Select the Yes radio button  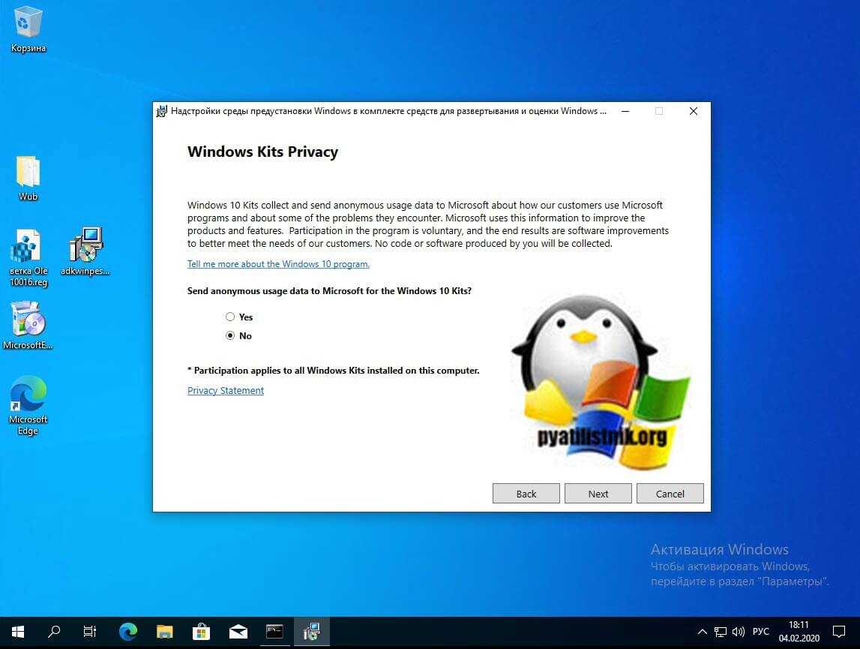tap(230, 317)
